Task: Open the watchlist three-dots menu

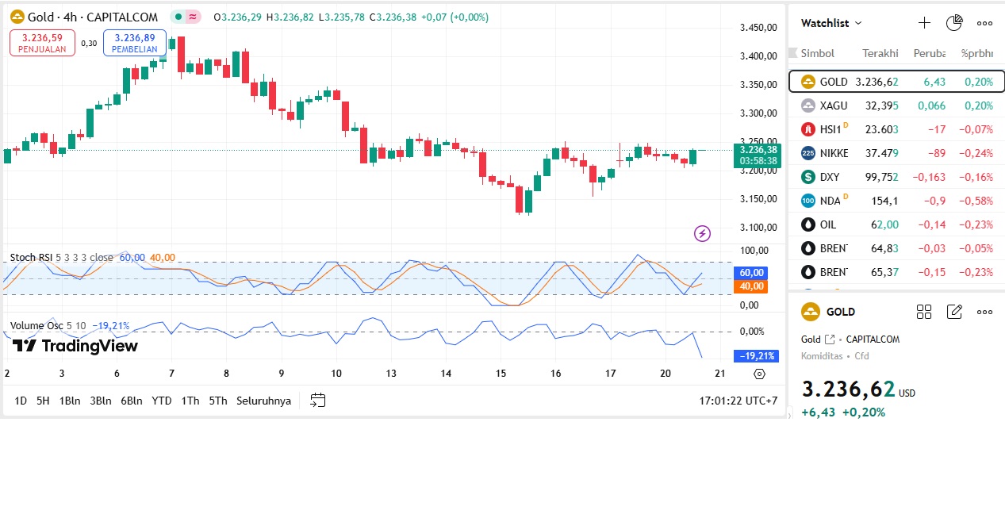Action: coord(984,23)
